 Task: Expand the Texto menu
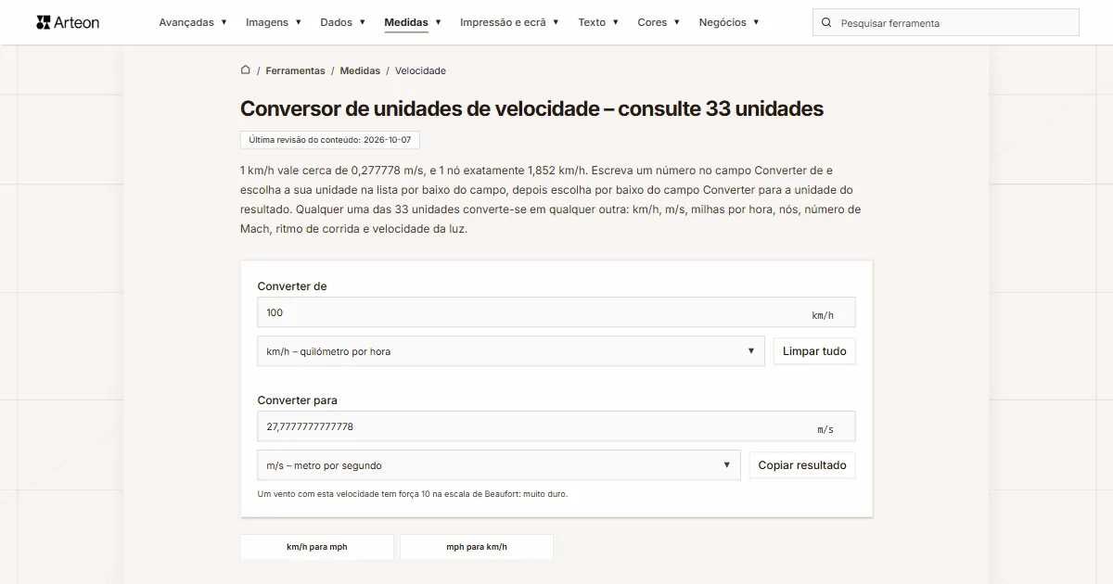pyautogui.click(x=598, y=22)
